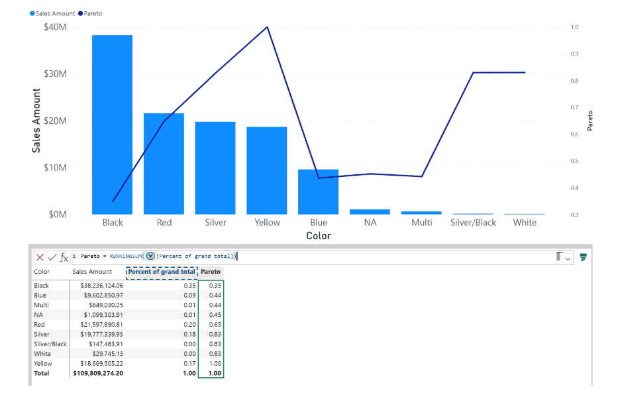The image size is (620, 395).
Task: Click the Sales Amount legend marker
Action: (32, 13)
